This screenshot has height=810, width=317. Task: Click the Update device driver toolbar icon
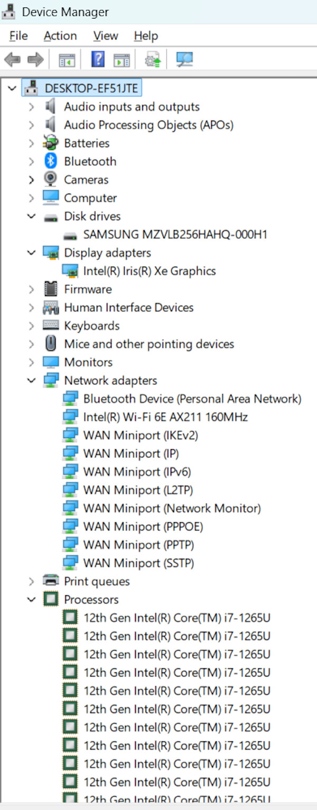(152, 60)
